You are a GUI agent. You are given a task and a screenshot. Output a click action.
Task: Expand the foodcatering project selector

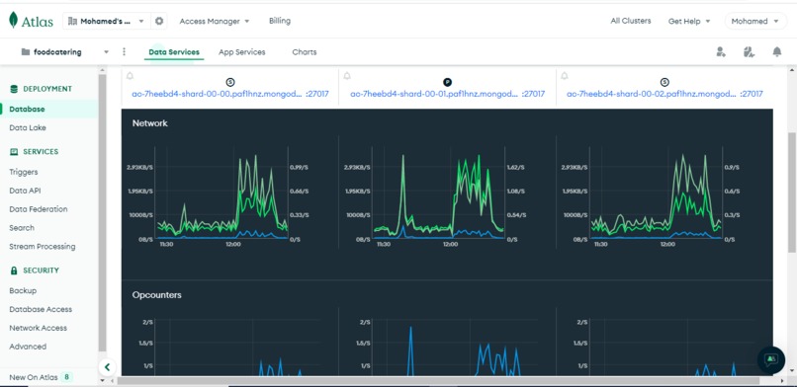tap(65, 51)
